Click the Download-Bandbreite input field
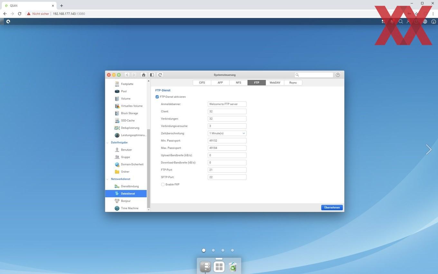The height and width of the screenshot is (274, 438). click(x=227, y=162)
